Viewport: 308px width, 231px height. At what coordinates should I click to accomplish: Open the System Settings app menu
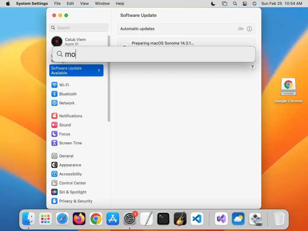(x=32, y=4)
